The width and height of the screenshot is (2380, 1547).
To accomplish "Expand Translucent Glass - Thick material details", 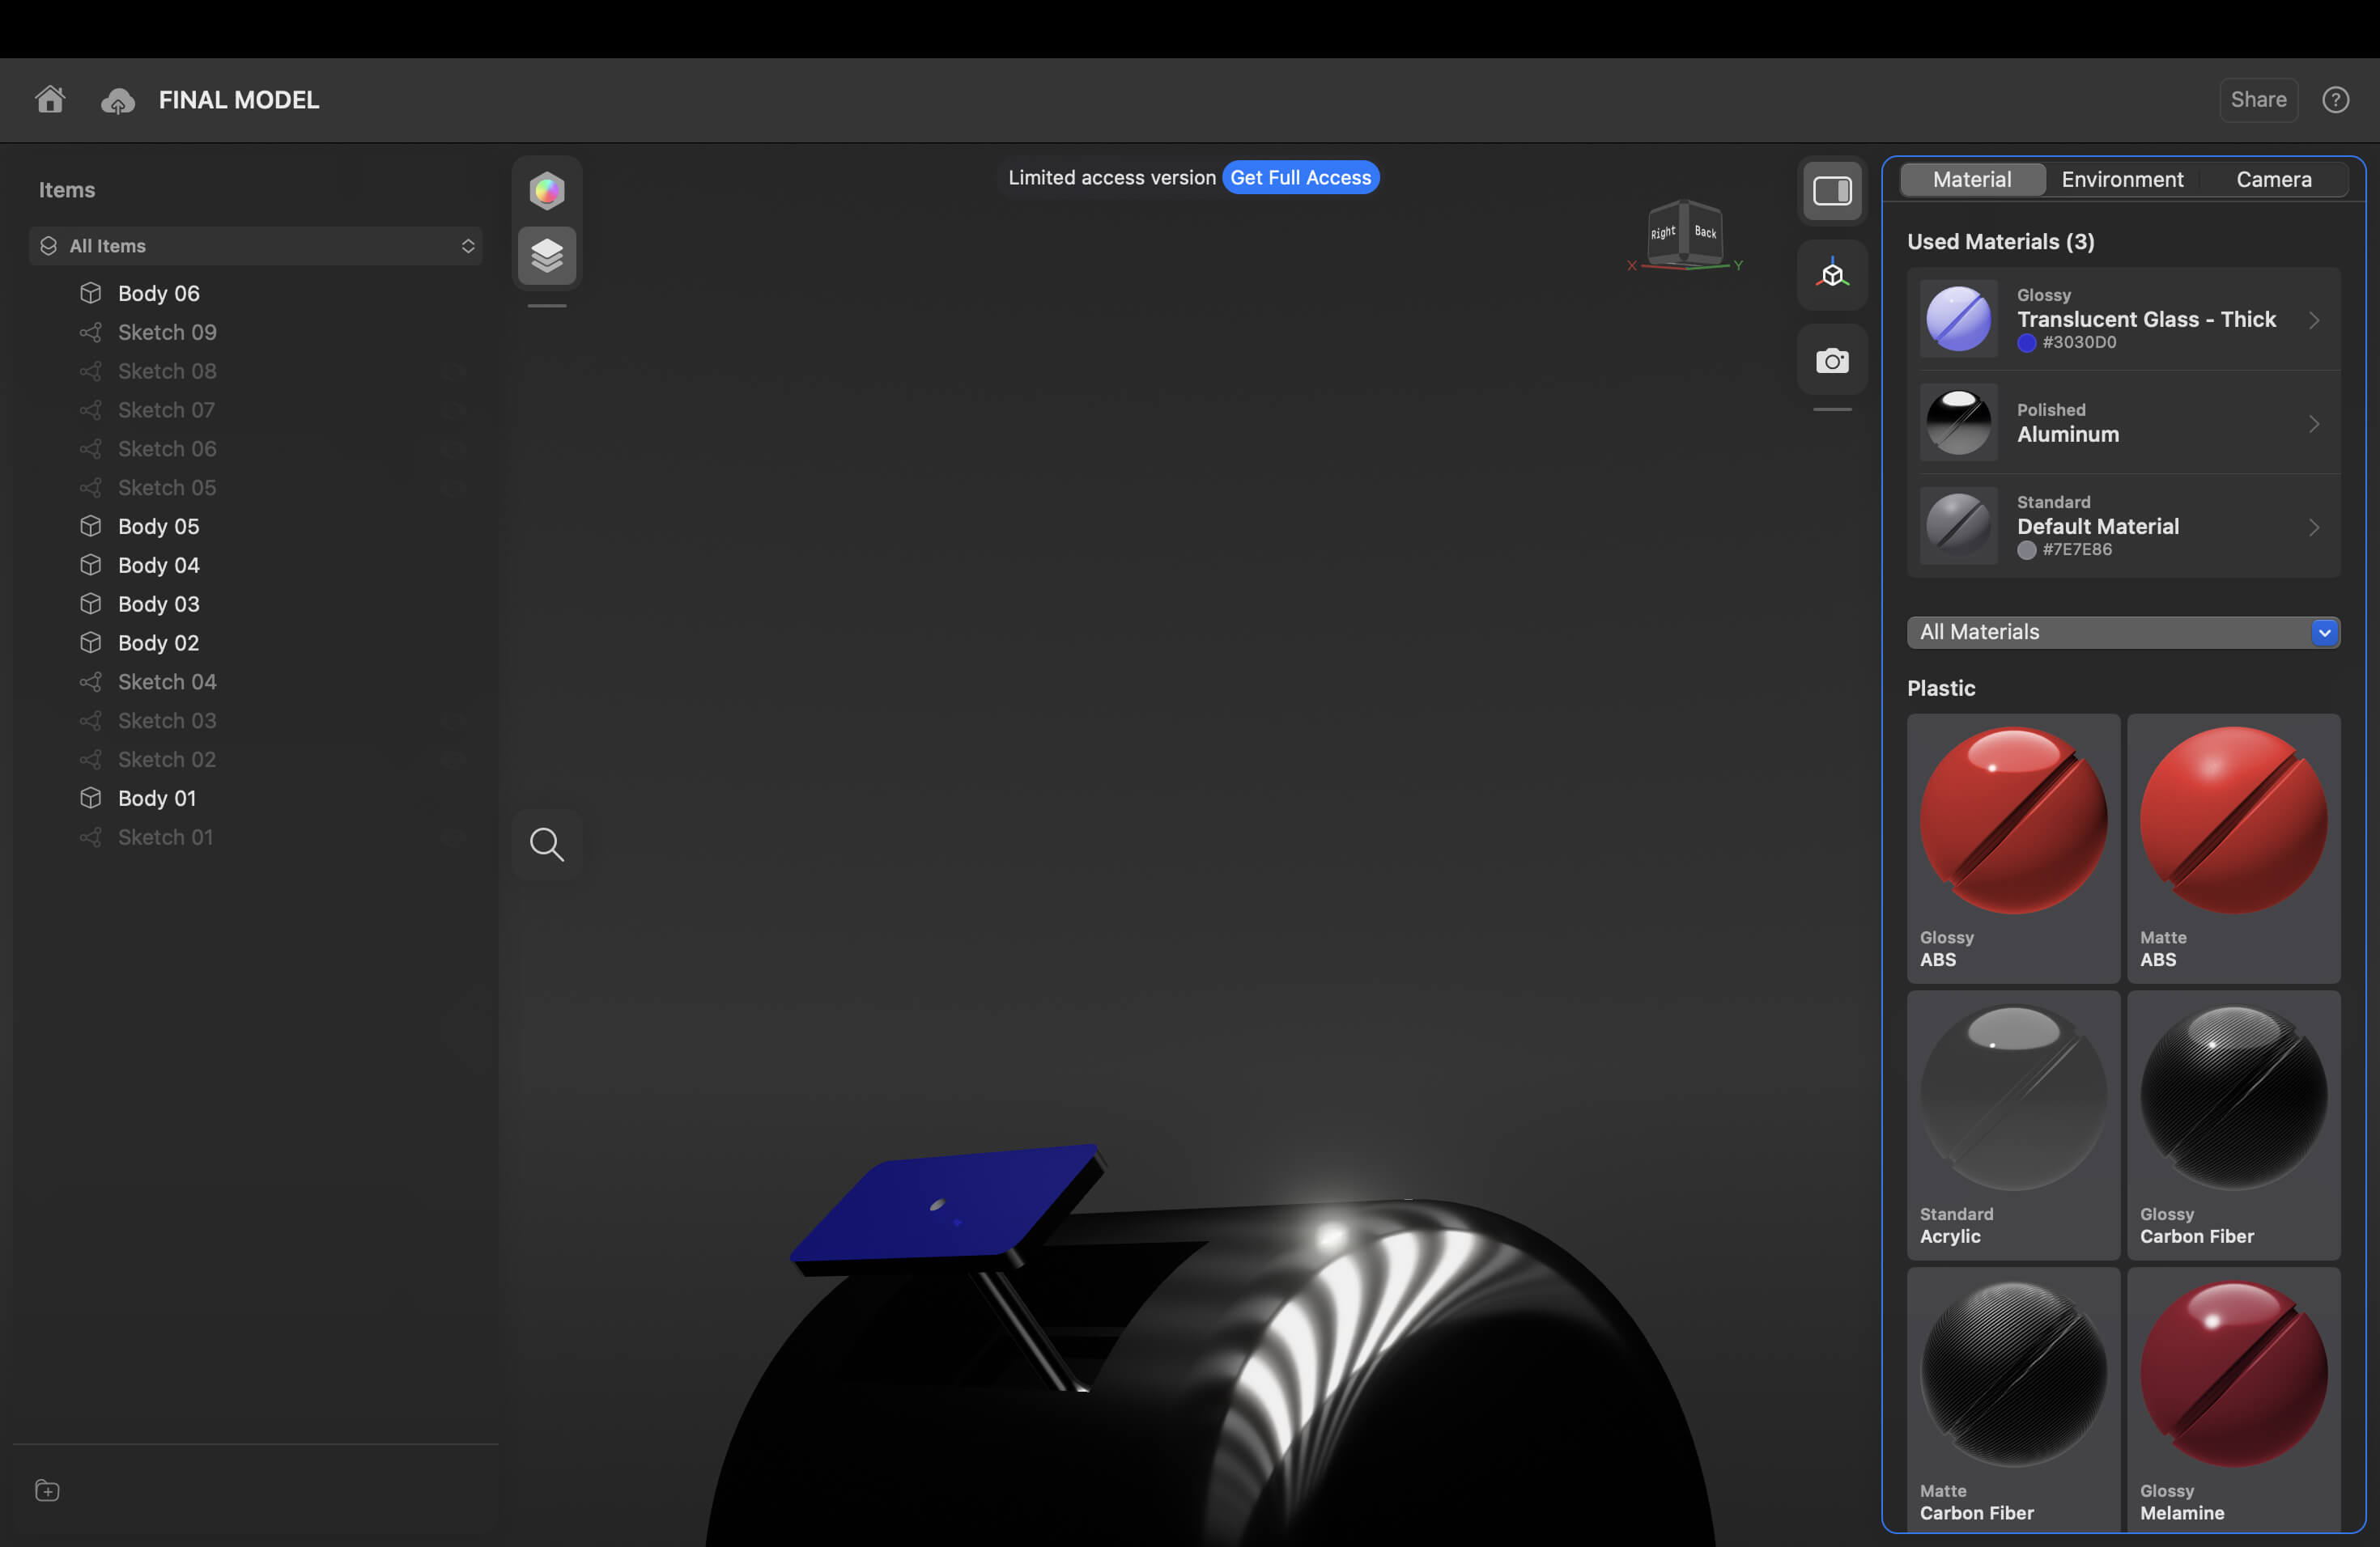I will pyautogui.click(x=2313, y=320).
